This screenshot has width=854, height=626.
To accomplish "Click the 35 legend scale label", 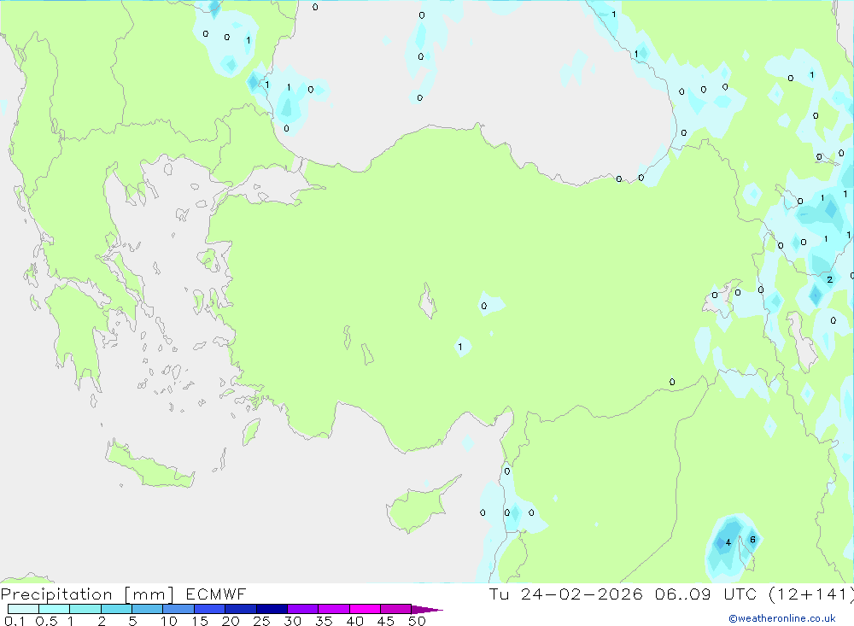I will (324, 621).
